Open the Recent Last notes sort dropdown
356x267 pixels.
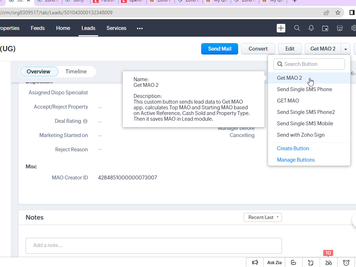click(x=262, y=217)
